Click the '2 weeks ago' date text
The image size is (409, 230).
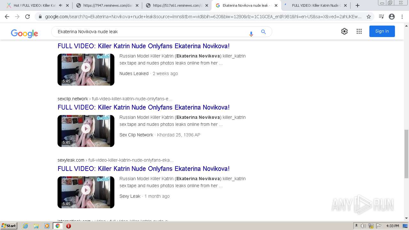(165, 73)
